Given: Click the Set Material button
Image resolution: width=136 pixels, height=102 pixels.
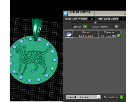Looking at the screenshot, I should tap(111, 97).
